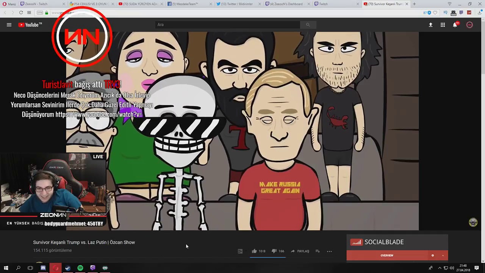Switch to the 'PS4 ÇEKİLİŞİ VE 3 OYUN' tab

(x=91, y=4)
